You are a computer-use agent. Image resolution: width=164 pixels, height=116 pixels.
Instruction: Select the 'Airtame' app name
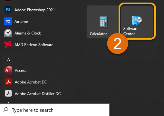(21, 22)
